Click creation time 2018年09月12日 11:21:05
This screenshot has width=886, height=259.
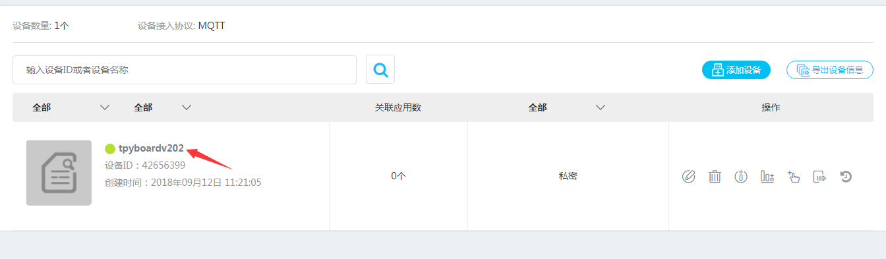tap(183, 183)
